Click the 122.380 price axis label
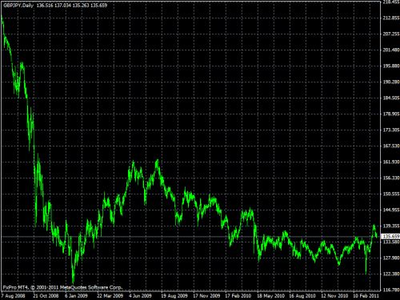400x300 pixels. [x=391, y=274]
